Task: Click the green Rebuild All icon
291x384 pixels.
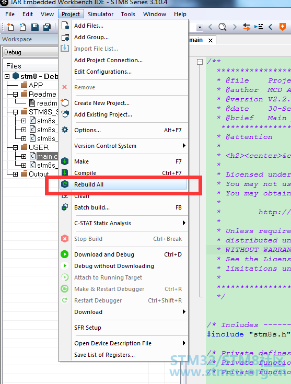Action: point(65,184)
